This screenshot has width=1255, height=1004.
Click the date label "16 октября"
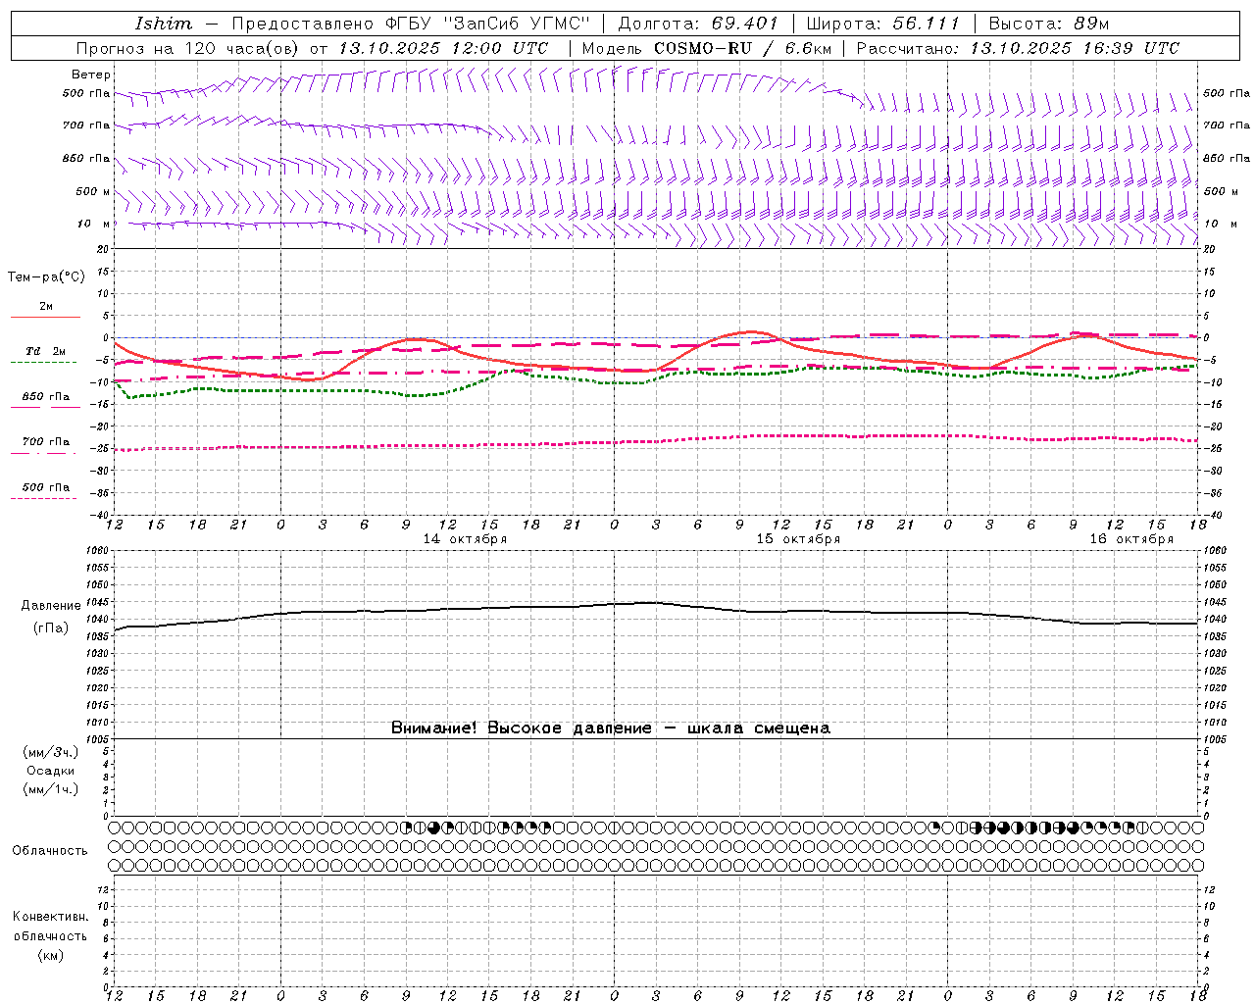tap(1131, 539)
